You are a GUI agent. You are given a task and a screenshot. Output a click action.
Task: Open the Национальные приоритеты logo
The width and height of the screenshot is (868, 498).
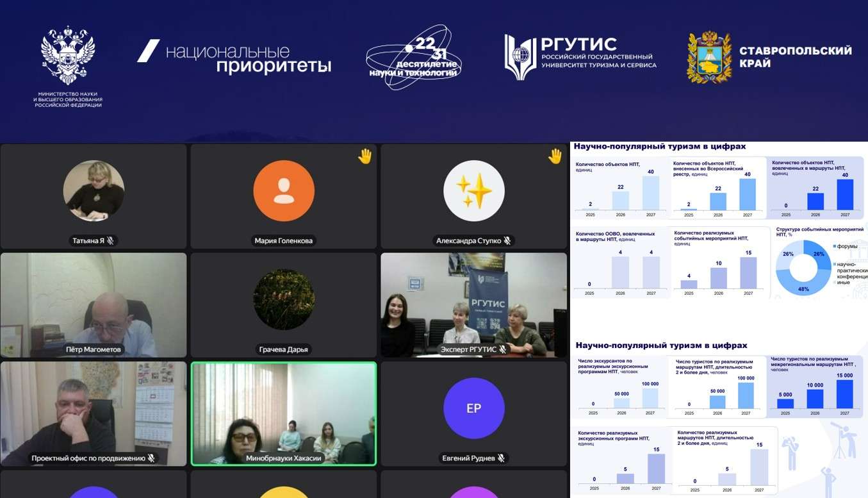[234, 58]
